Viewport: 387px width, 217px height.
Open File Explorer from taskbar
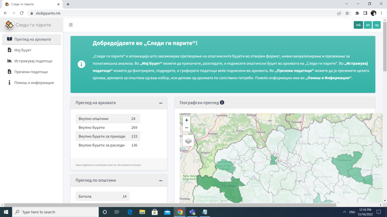tap(142, 212)
